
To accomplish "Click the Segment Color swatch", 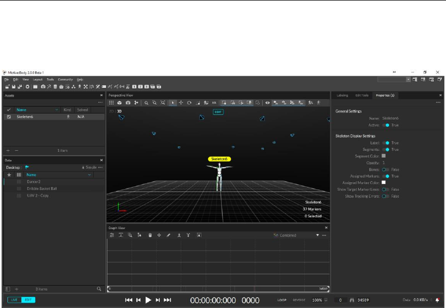I will click(x=383, y=156).
